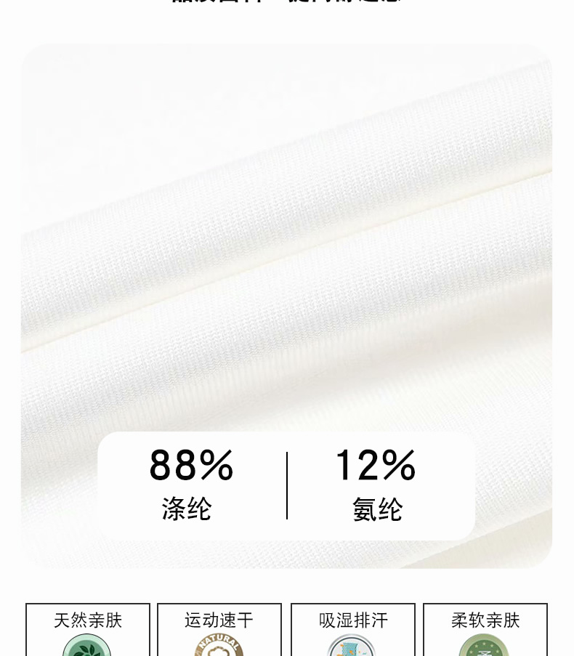Screen dimensions: 574x656
Task: Select the 吸湿排汗 label text
Action: click(x=353, y=620)
